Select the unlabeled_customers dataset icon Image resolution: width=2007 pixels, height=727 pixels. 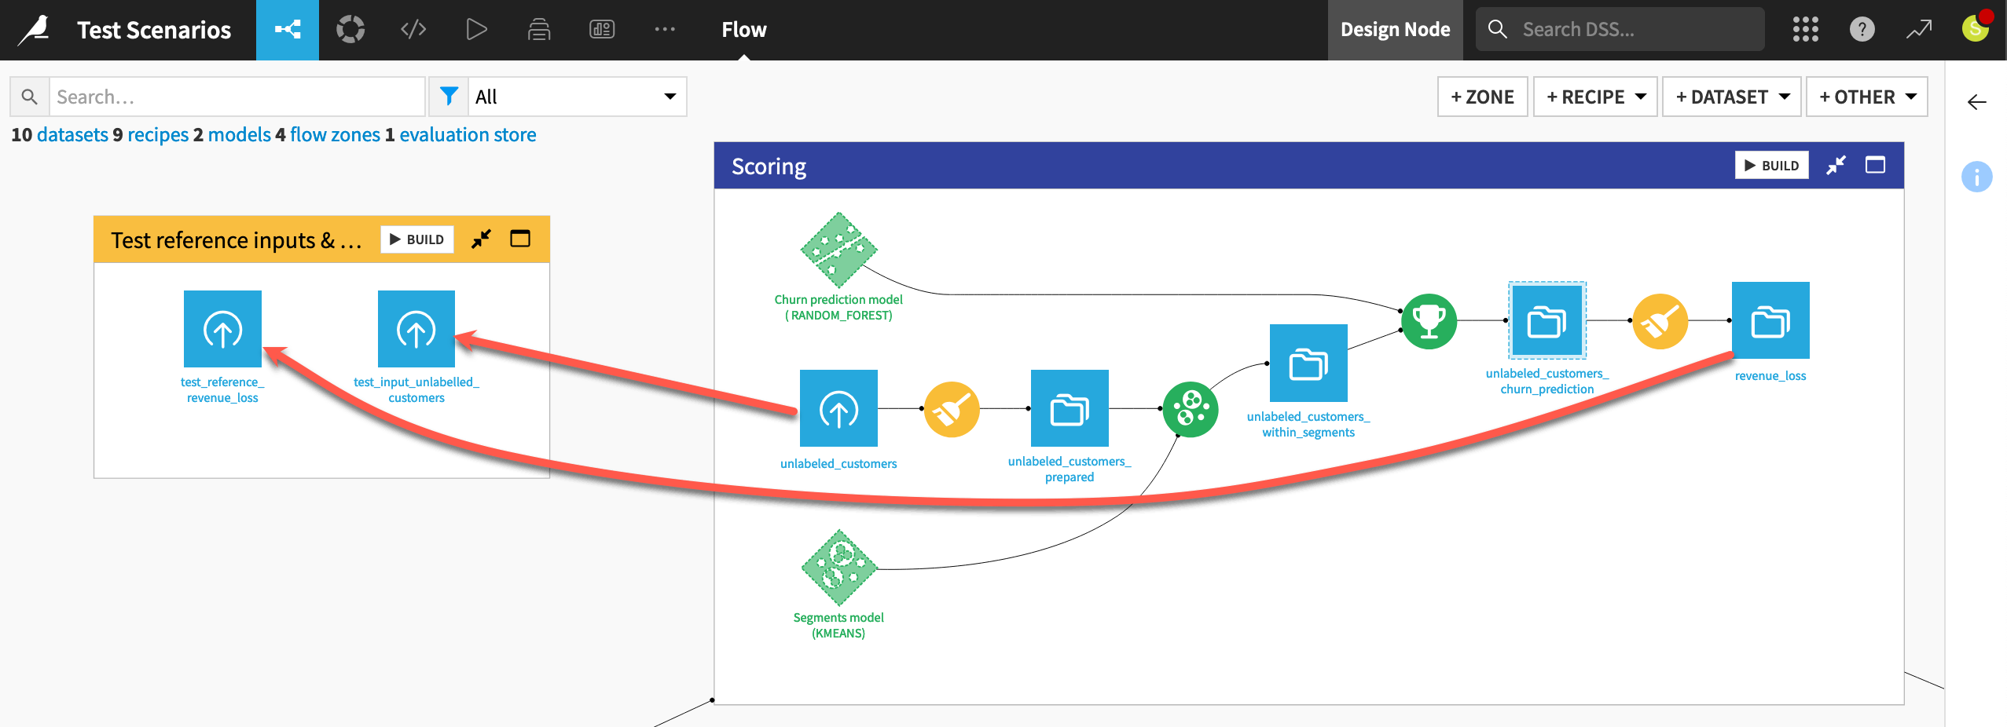click(x=838, y=408)
